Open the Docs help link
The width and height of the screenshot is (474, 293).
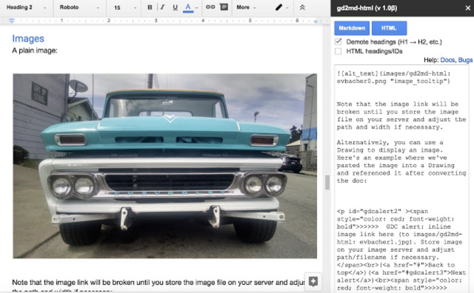(447, 60)
